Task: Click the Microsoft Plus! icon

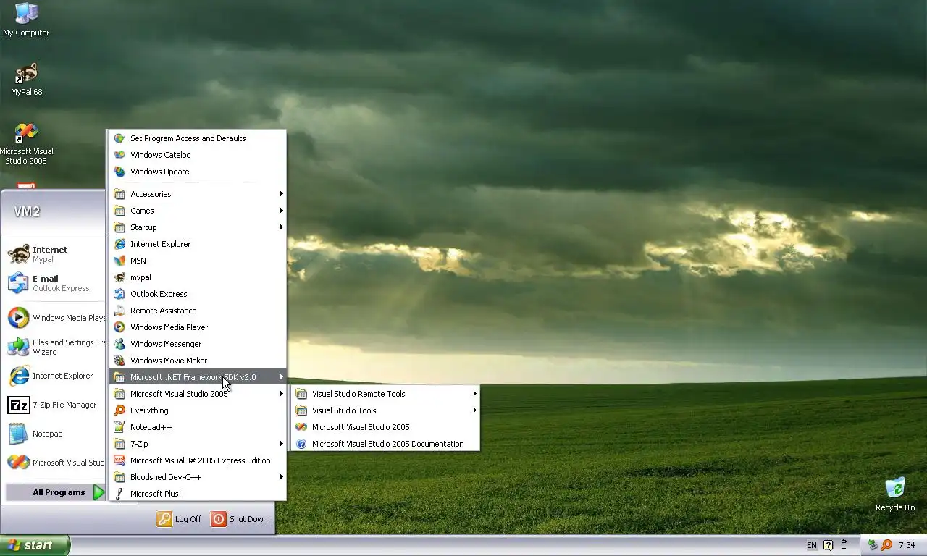Action: [x=119, y=494]
